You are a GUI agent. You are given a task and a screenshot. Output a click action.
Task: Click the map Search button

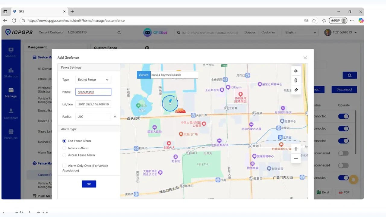(x=144, y=75)
